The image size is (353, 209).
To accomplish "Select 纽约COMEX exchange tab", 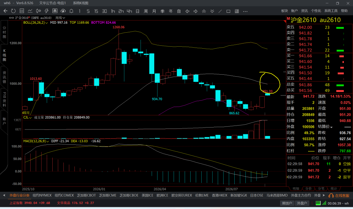I will pos(64,196).
